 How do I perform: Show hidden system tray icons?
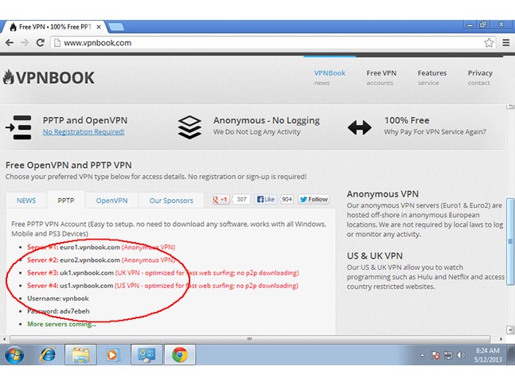tap(421, 355)
